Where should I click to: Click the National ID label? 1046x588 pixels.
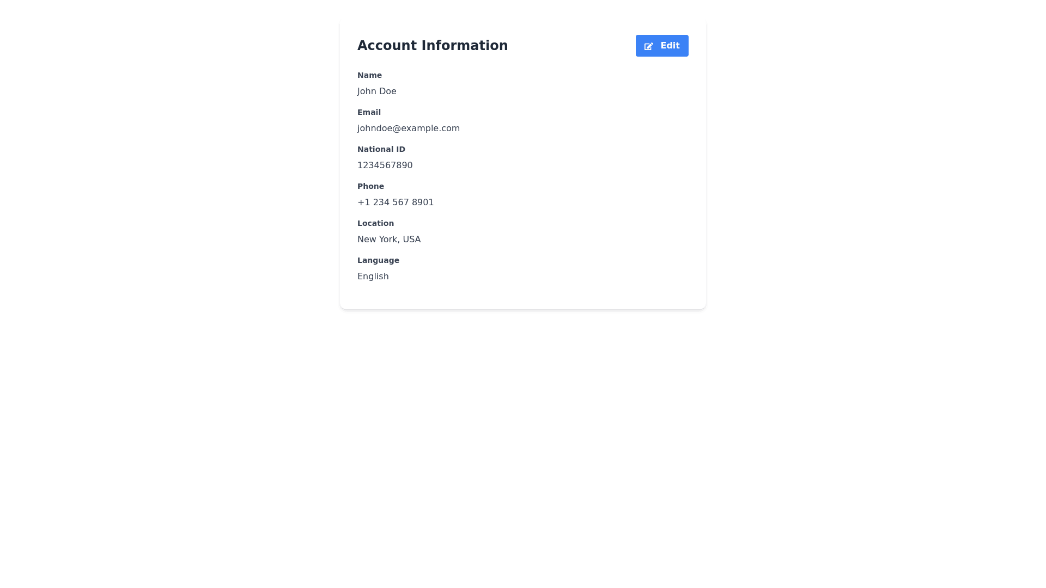click(381, 149)
